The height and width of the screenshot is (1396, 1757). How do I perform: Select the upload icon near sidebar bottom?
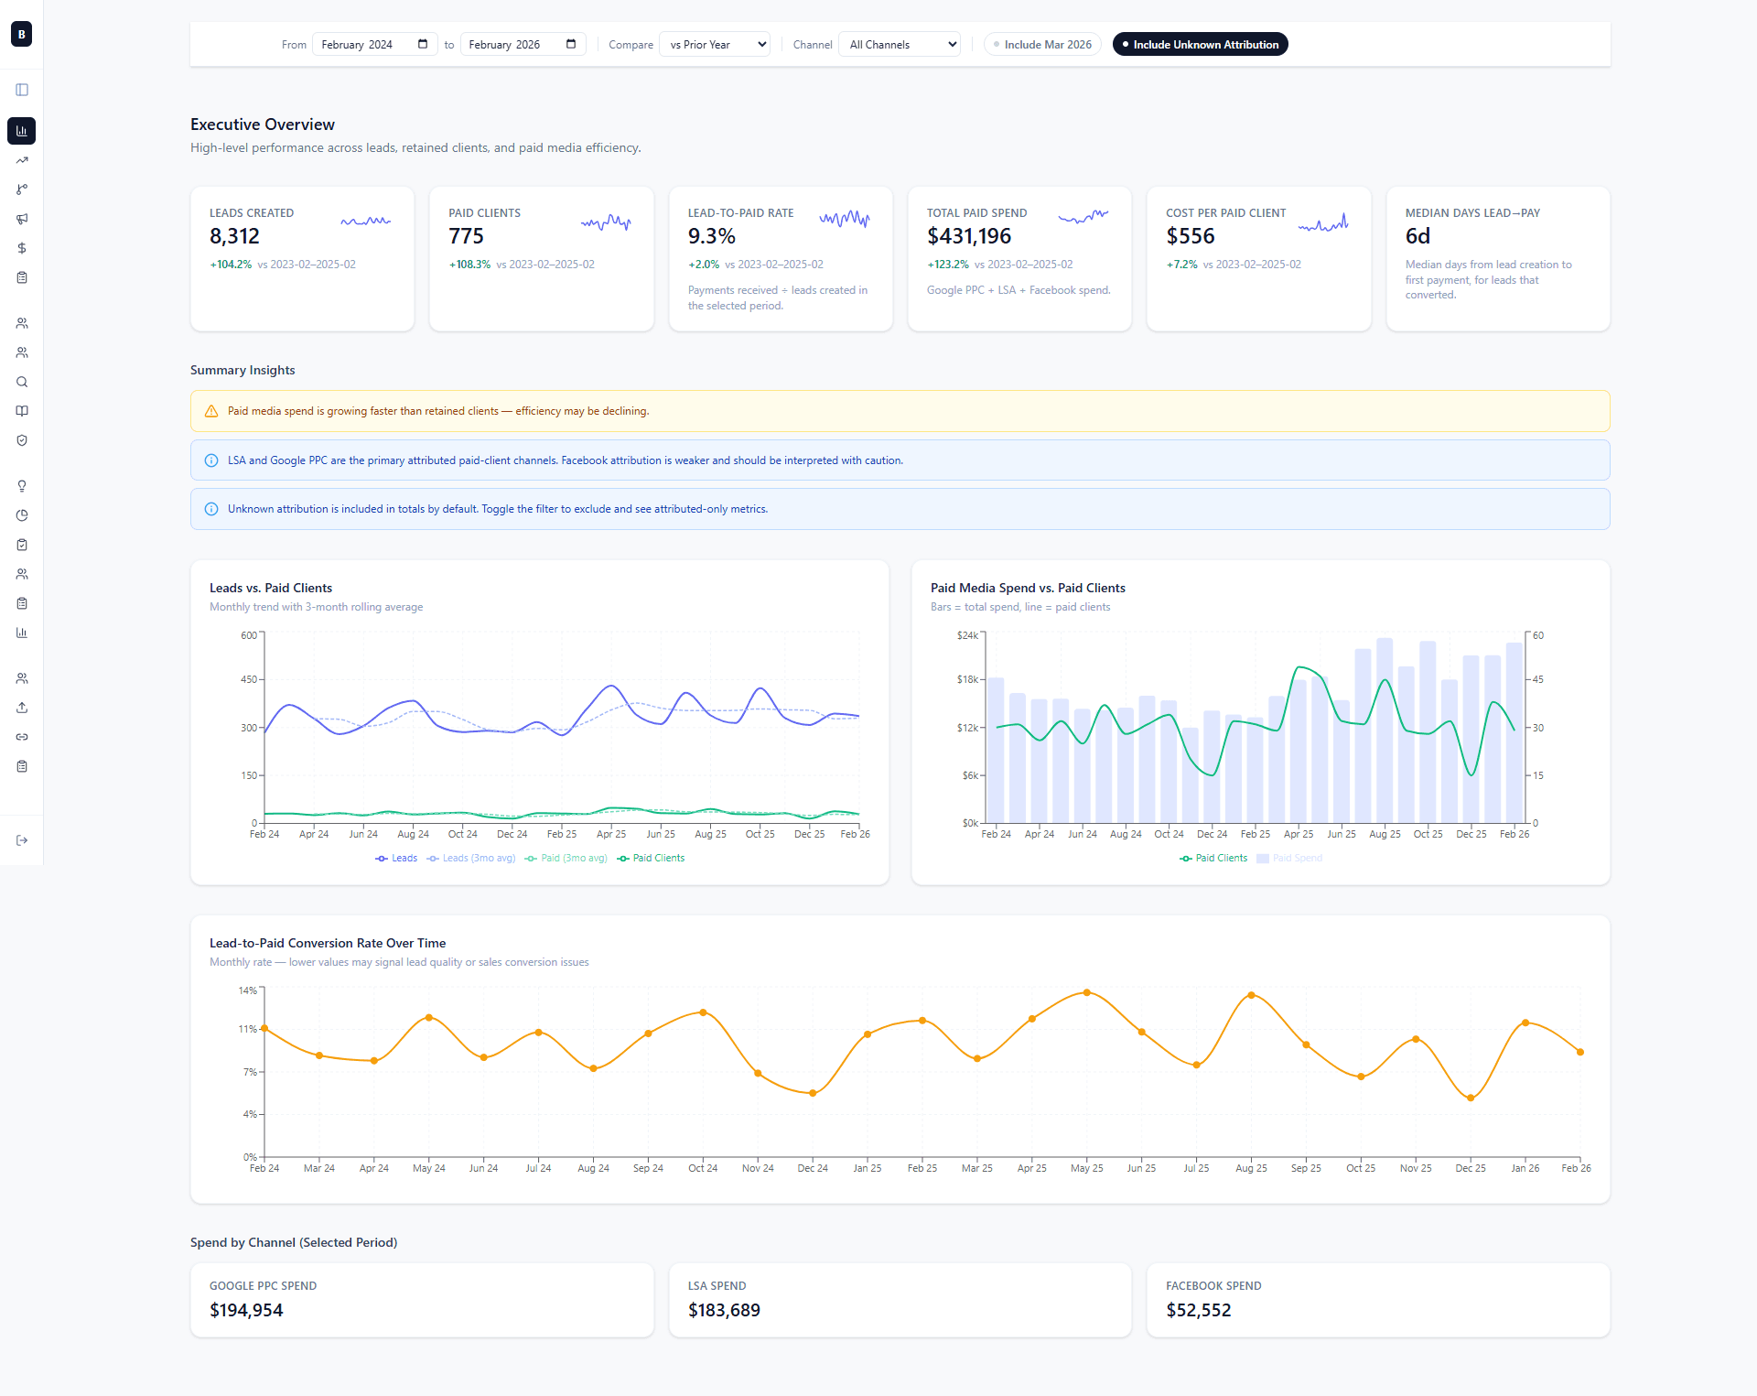coord(22,707)
